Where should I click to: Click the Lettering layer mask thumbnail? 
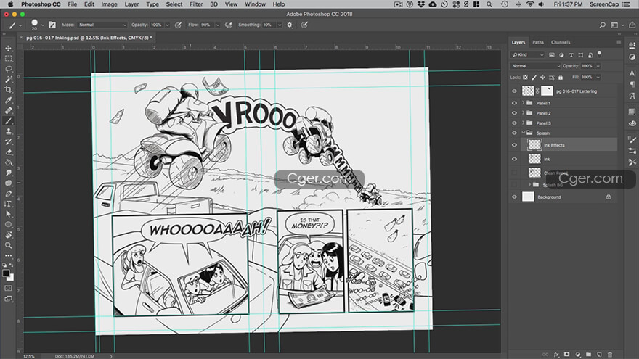[x=547, y=91]
